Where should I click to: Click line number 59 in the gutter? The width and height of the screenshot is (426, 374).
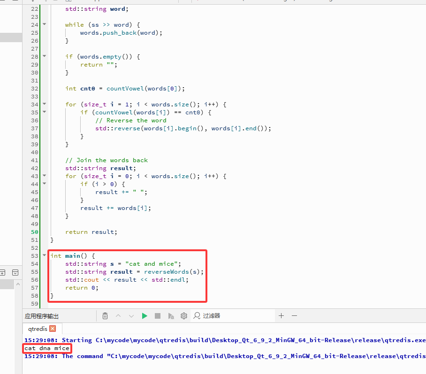pos(35,304)
